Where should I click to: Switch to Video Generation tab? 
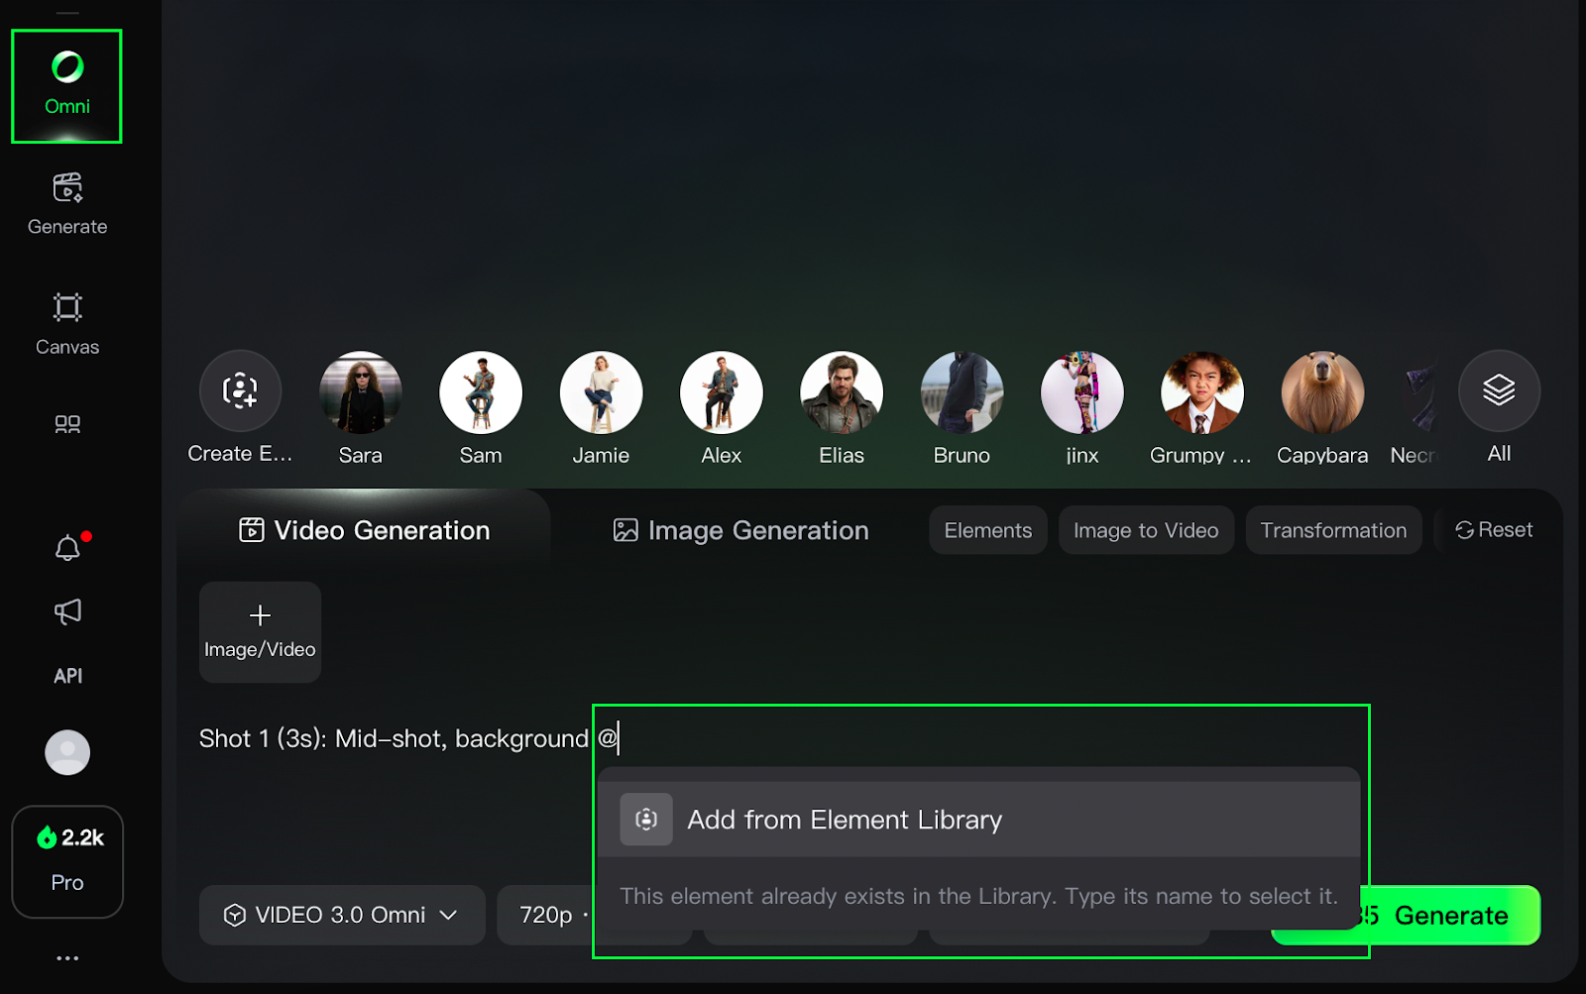(365, 530)
